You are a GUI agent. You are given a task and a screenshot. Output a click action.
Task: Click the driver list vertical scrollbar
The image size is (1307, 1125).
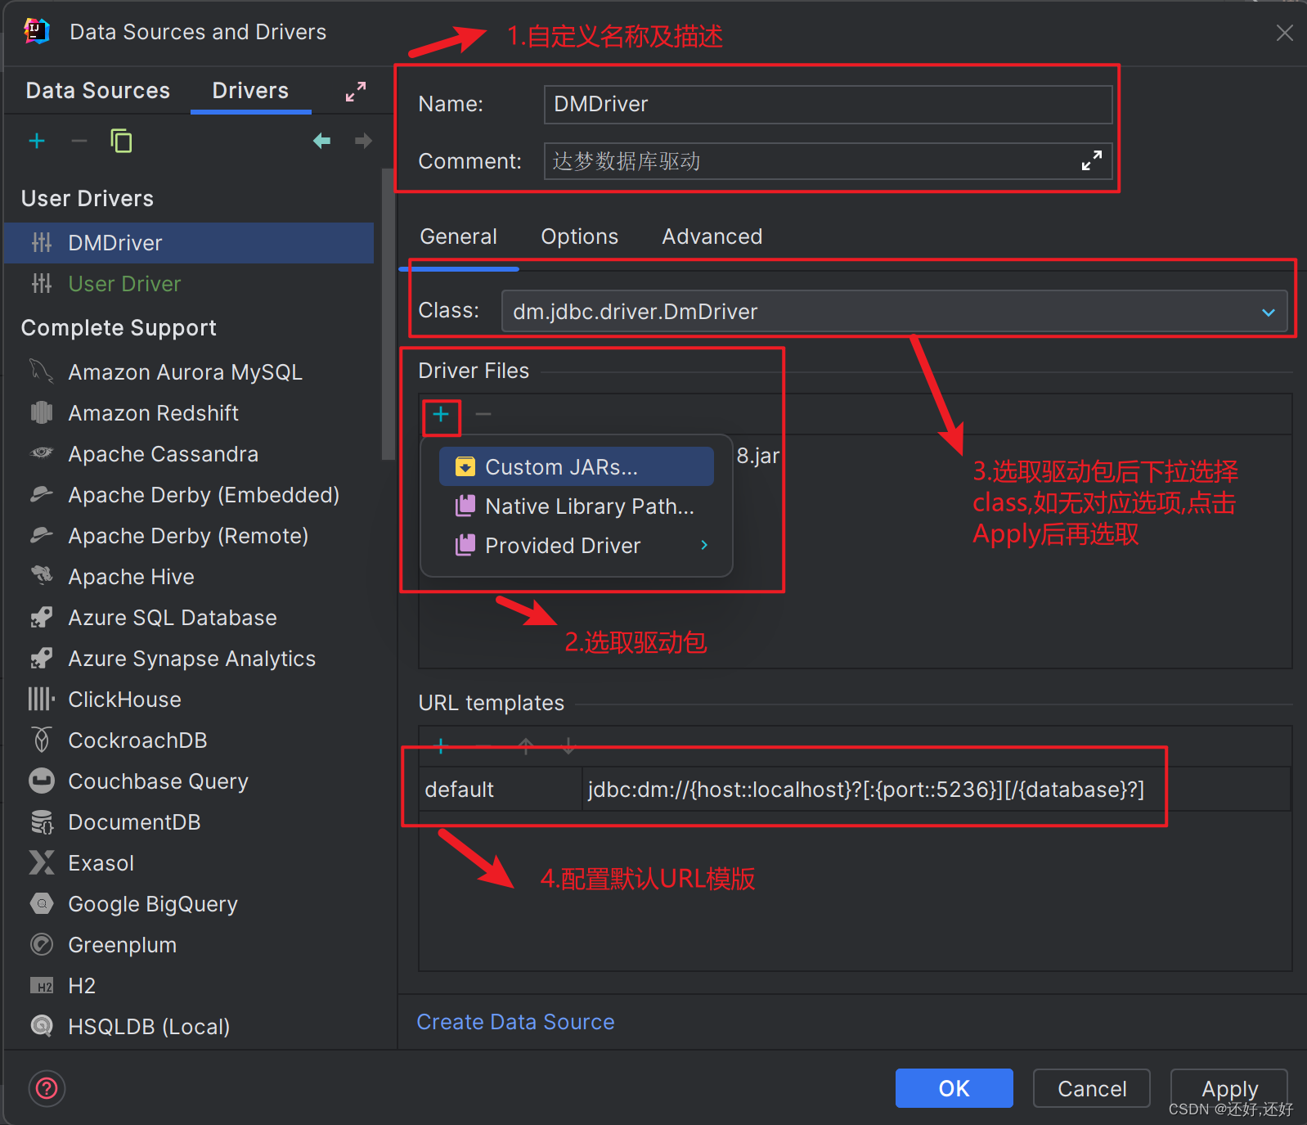pos(388,315)
